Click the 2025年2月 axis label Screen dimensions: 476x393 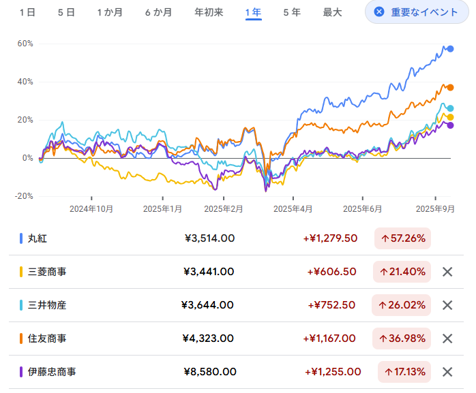click(224, 209)
